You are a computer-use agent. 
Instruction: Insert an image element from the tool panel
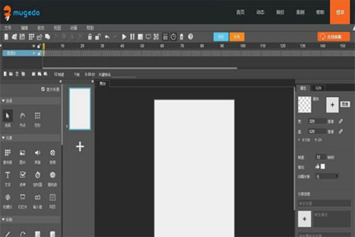click(22, 153)
